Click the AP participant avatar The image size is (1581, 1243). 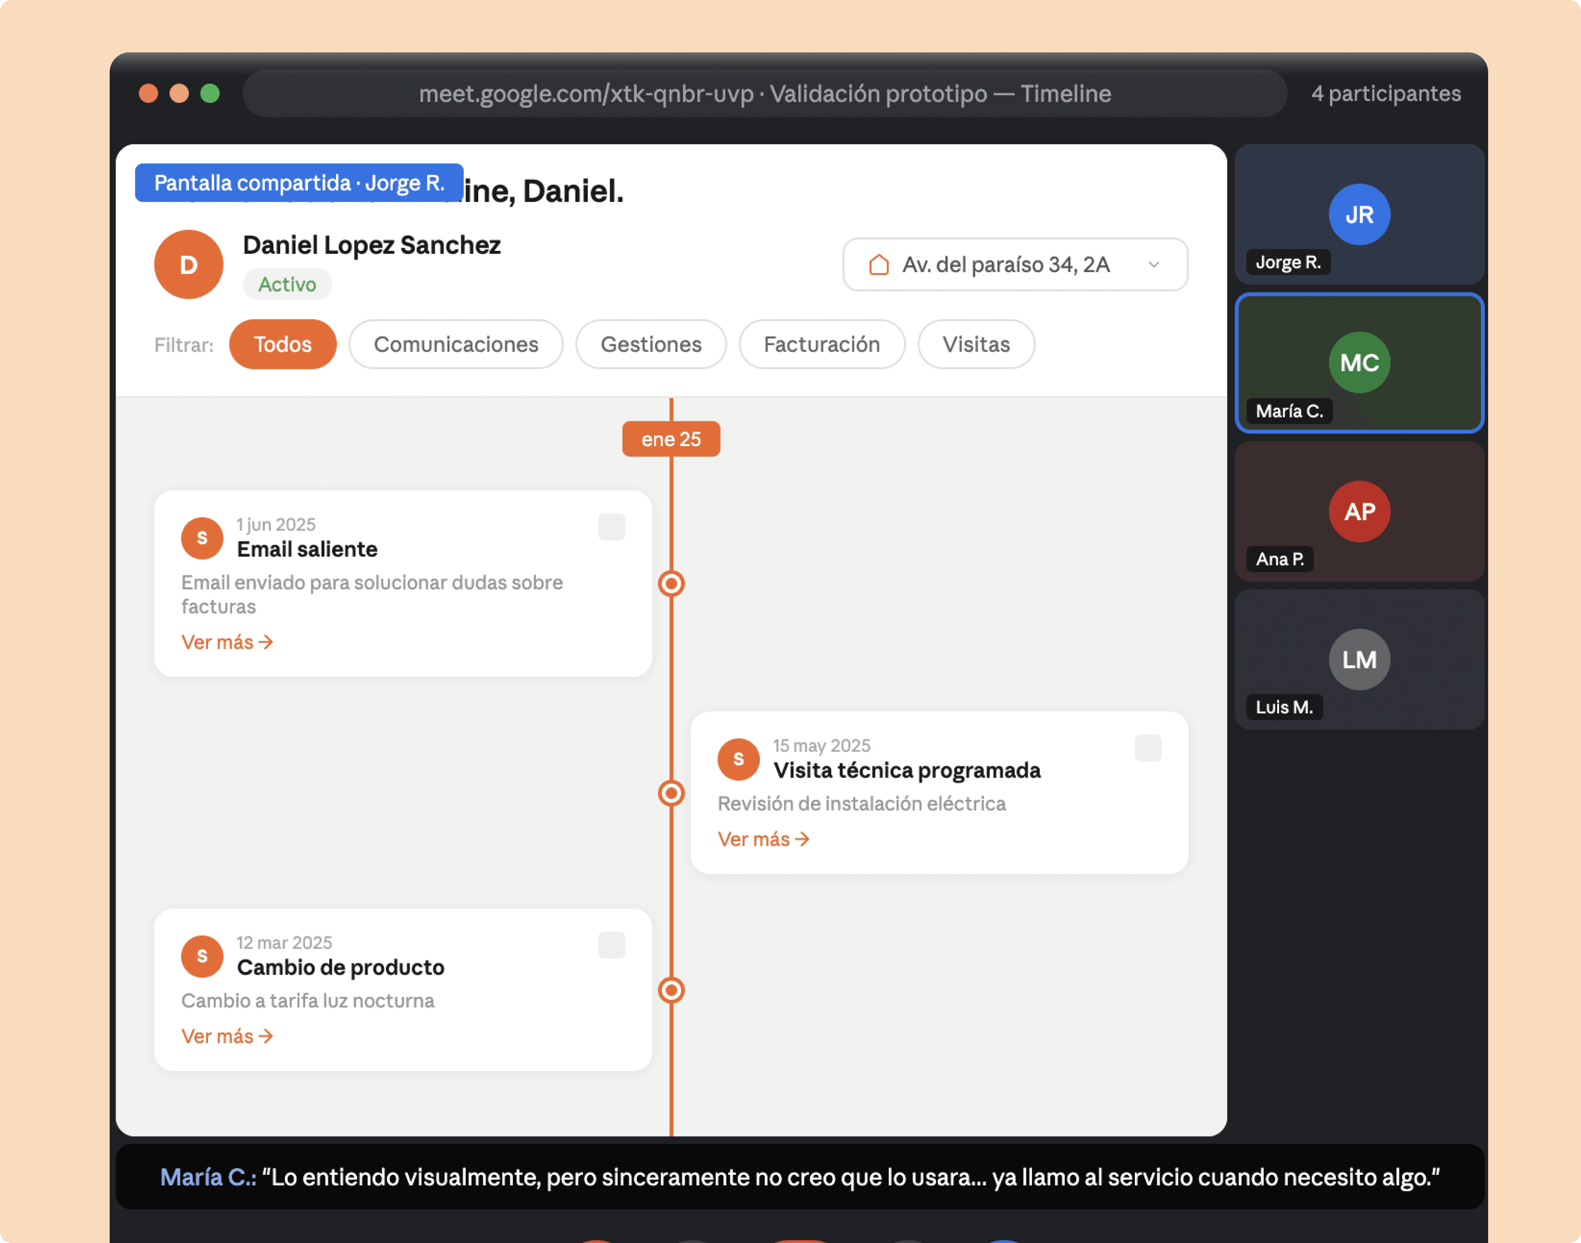coord(1358,511)
